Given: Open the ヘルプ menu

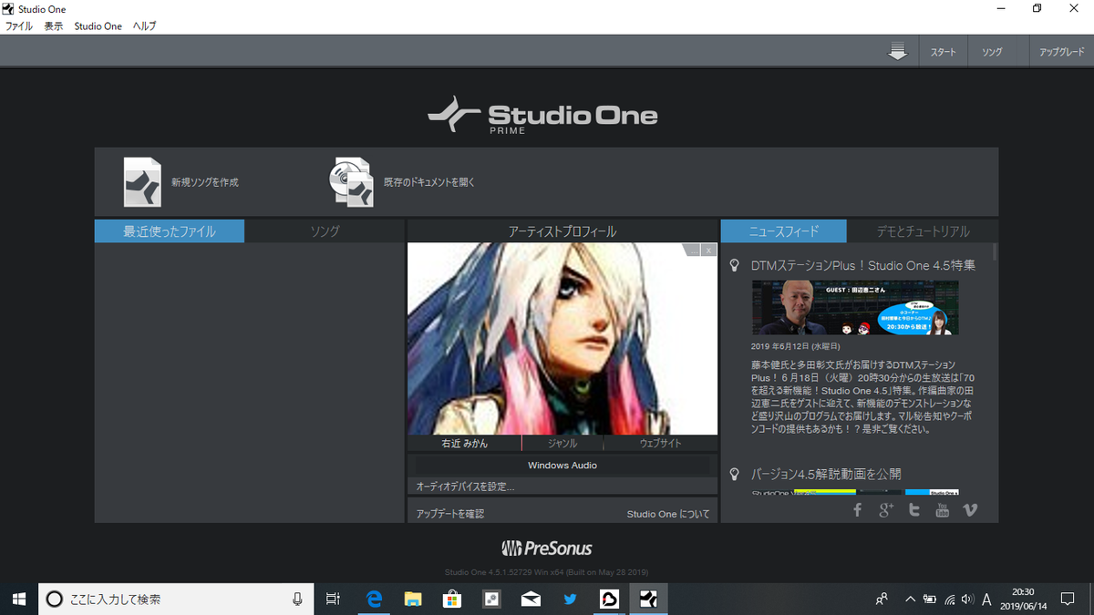Looking at the screenshot, I should 144,26.
